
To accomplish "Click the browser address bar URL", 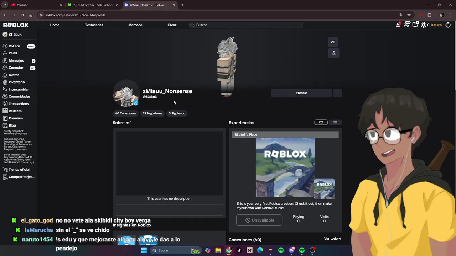I will click(76, 15).
